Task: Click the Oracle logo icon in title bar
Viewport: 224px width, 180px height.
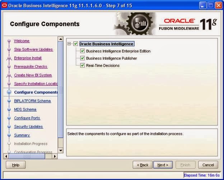Action: coord(4,5)
